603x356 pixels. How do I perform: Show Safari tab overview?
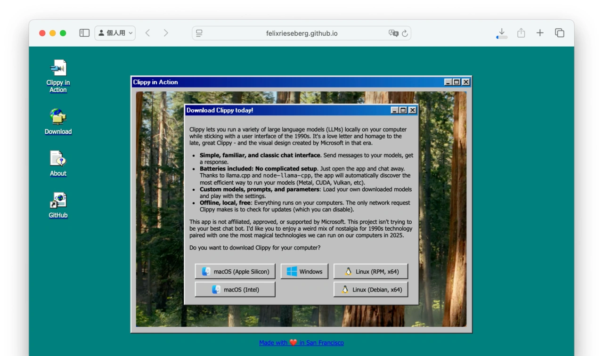pyautogui.click(x=559, y=33)
